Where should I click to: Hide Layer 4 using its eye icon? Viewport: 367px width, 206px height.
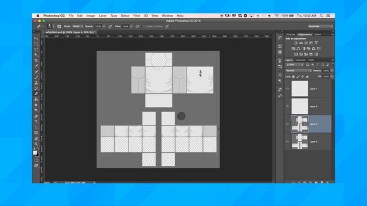(x=287, y=124)
